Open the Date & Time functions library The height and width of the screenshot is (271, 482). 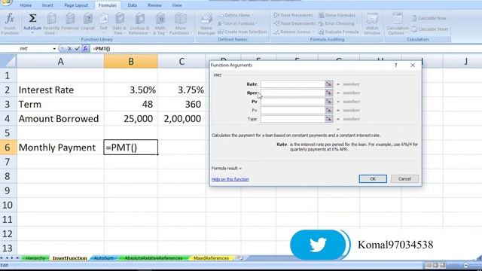click(119, 23)
